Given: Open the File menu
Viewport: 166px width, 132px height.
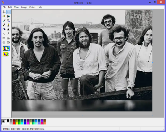Looking at the screenshot, I should click(x=4, y=7).
